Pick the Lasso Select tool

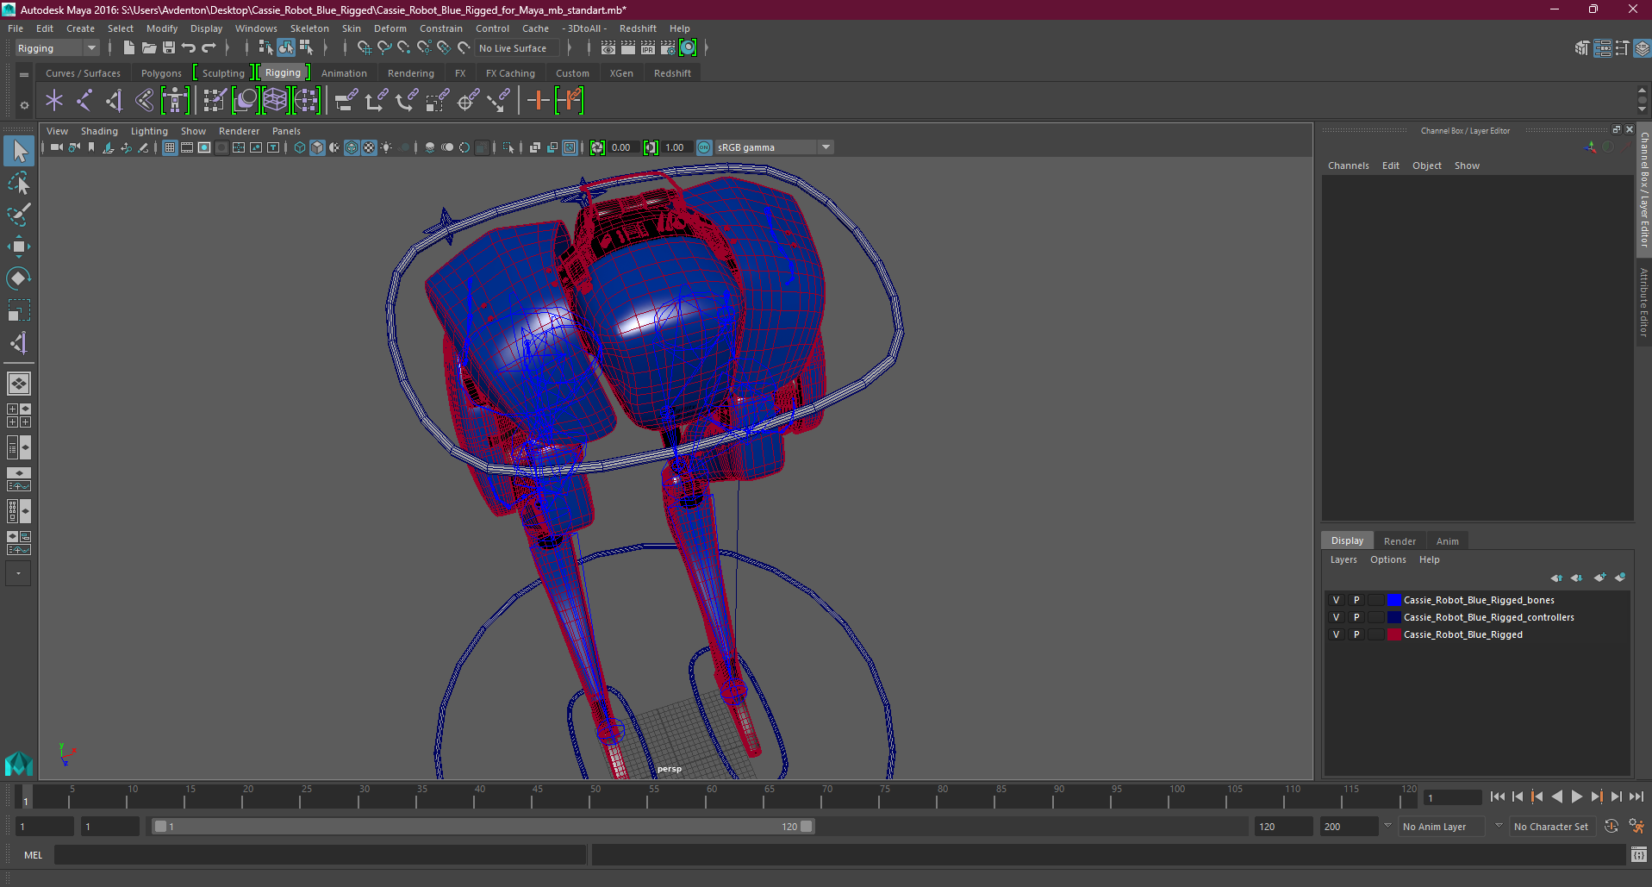click(19, 183)
